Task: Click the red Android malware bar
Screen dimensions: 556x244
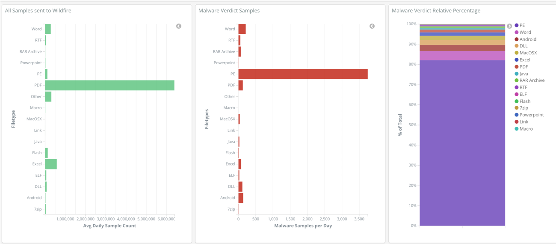Action: (241, 198)
